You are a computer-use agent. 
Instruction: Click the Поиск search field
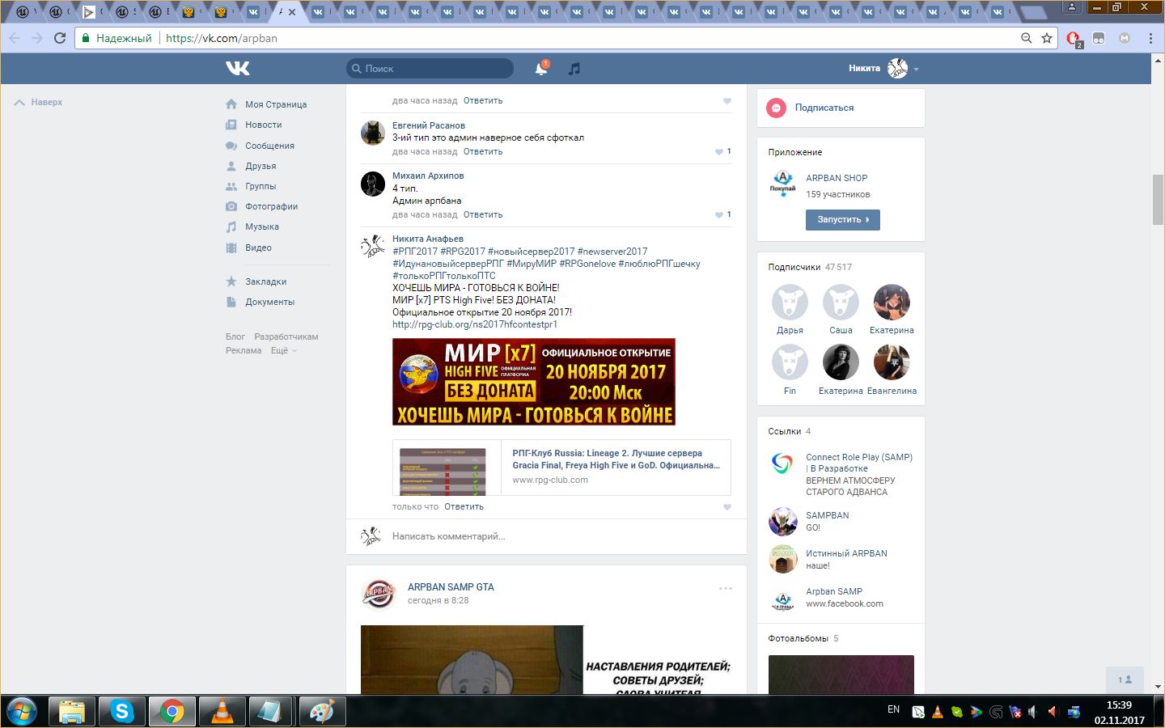coord(430,69)
